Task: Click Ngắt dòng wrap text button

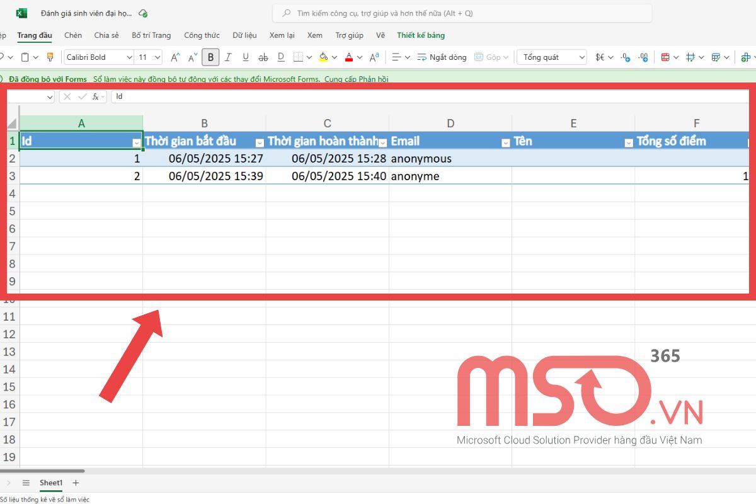Action: tap(442, 57)
